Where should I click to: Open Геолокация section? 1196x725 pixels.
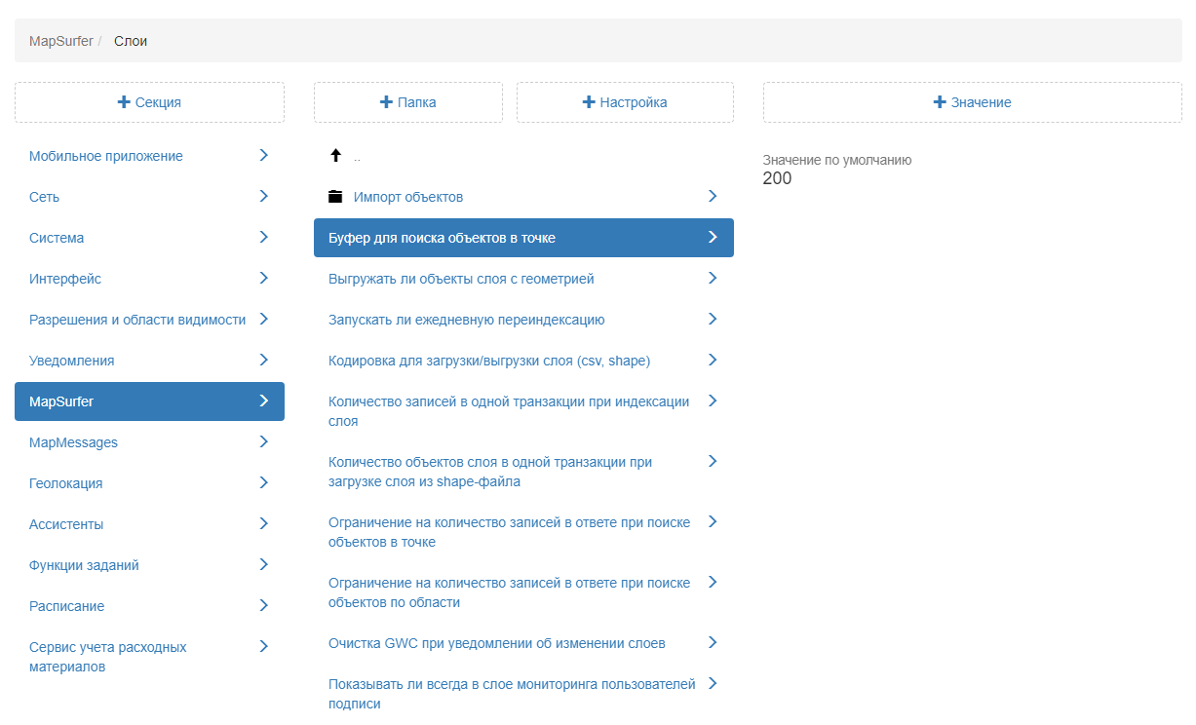pyautogui.click(x=149, y=483)
